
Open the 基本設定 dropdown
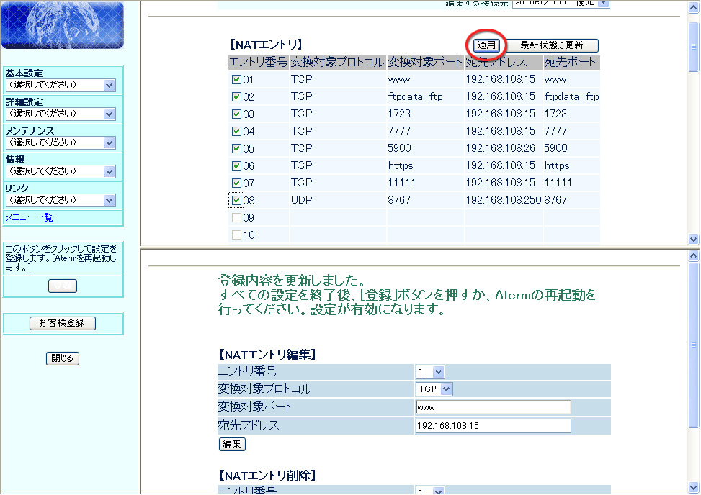point(61,85)
